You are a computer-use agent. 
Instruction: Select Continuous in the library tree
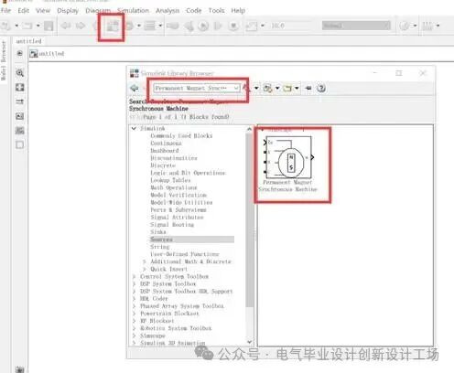point(166,144)
